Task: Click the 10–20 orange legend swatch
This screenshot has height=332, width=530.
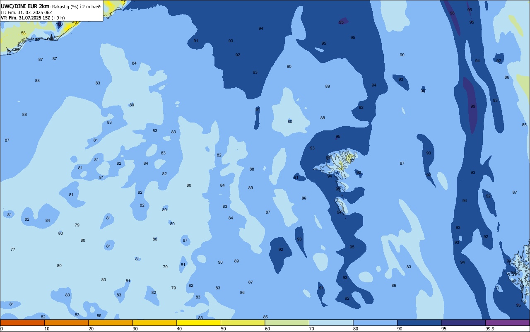Action: (66, 322)
